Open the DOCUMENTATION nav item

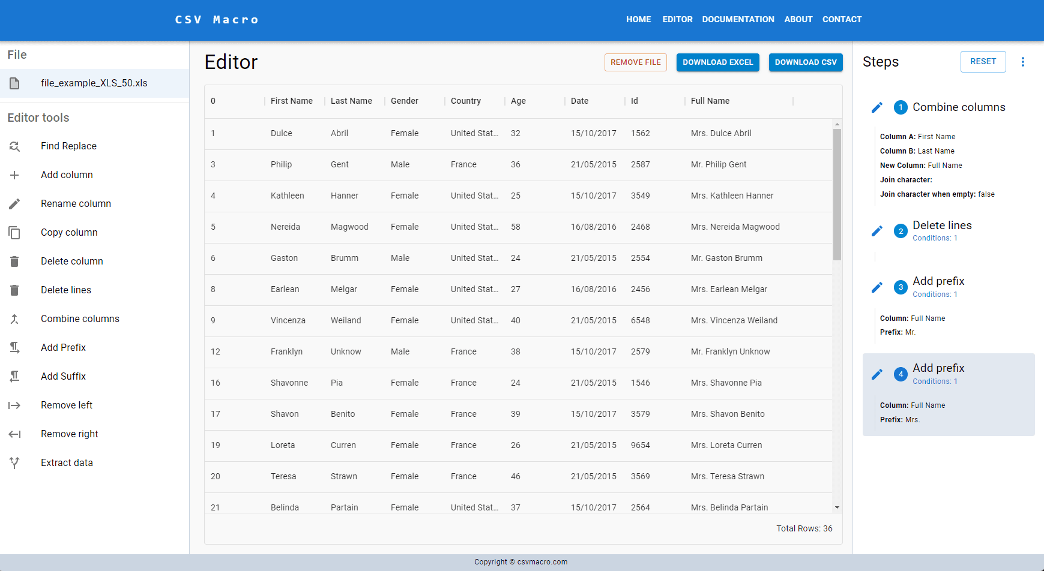[738, 19]
